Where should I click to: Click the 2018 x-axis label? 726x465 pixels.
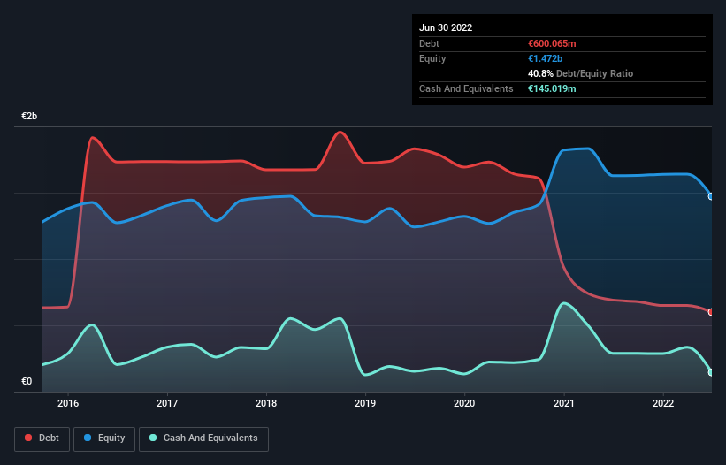coord(266,403)
